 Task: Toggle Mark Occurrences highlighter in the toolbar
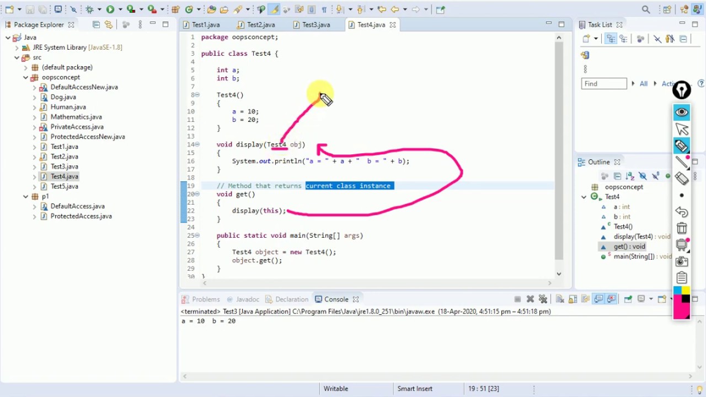click(274, 9)
